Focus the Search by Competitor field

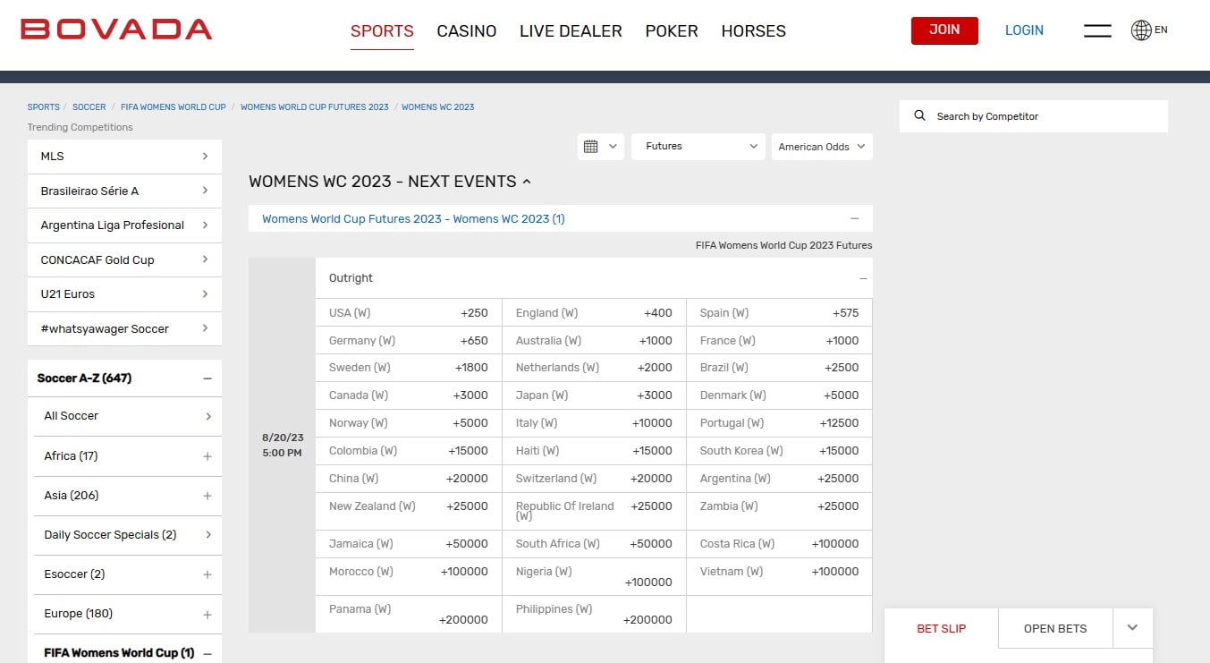click(1034, 116)
